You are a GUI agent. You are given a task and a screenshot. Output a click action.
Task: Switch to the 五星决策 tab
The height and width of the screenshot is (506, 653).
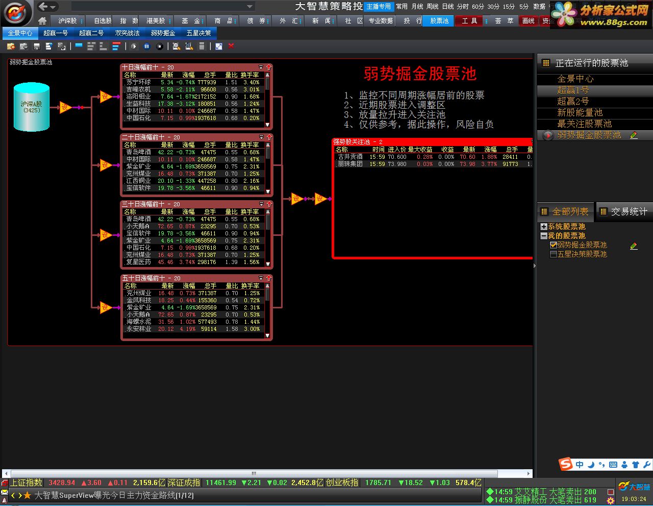pos(198,33)
